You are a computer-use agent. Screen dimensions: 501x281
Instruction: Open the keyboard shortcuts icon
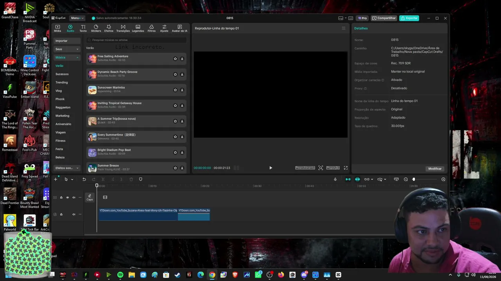point(351,18)
